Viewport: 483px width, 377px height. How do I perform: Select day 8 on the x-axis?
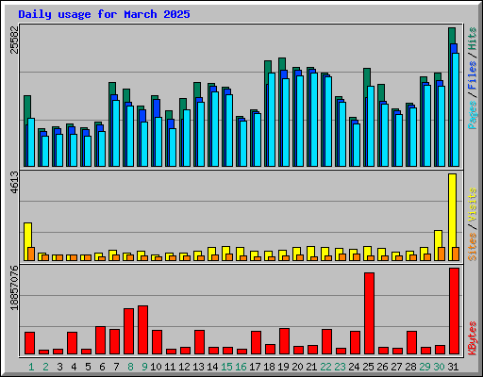pyautogui.click(x=130, y=367)
